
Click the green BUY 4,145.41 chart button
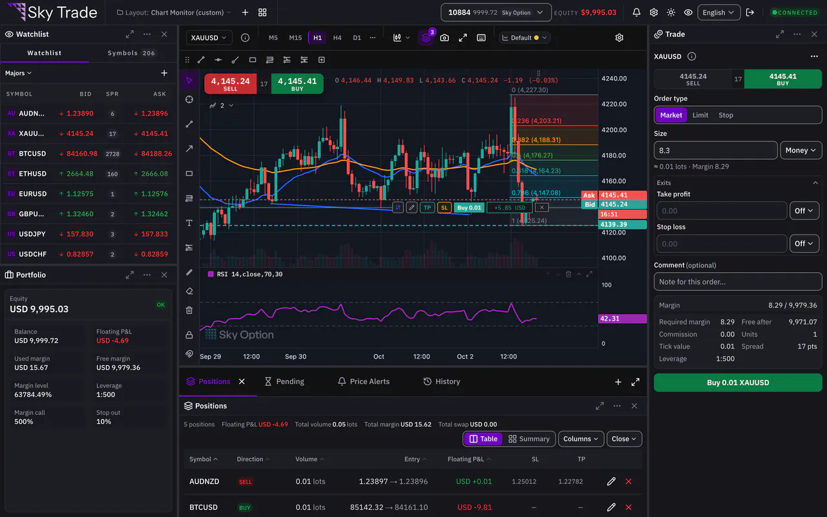click(297, 84)
